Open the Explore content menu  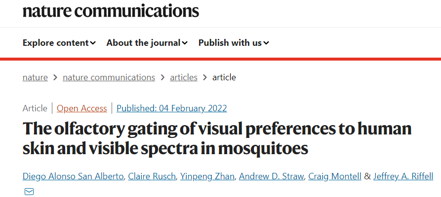(56, 43)
